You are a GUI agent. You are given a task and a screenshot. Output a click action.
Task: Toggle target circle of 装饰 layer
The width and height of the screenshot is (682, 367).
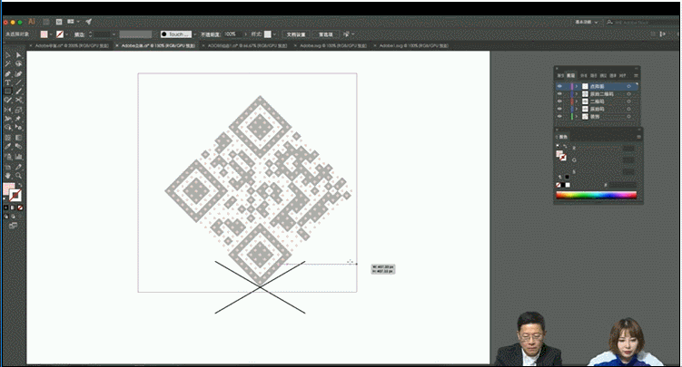[x=629, y=116]
